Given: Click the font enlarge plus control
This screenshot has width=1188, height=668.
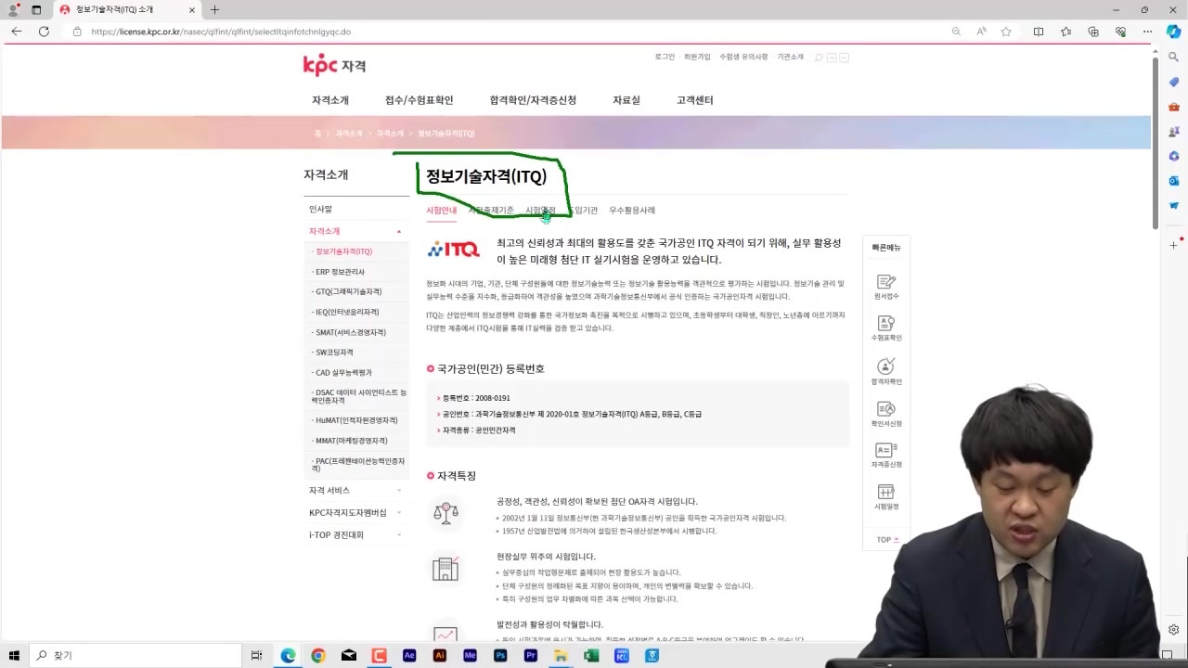Looking at the screenshot, I should tap(833, 57).
